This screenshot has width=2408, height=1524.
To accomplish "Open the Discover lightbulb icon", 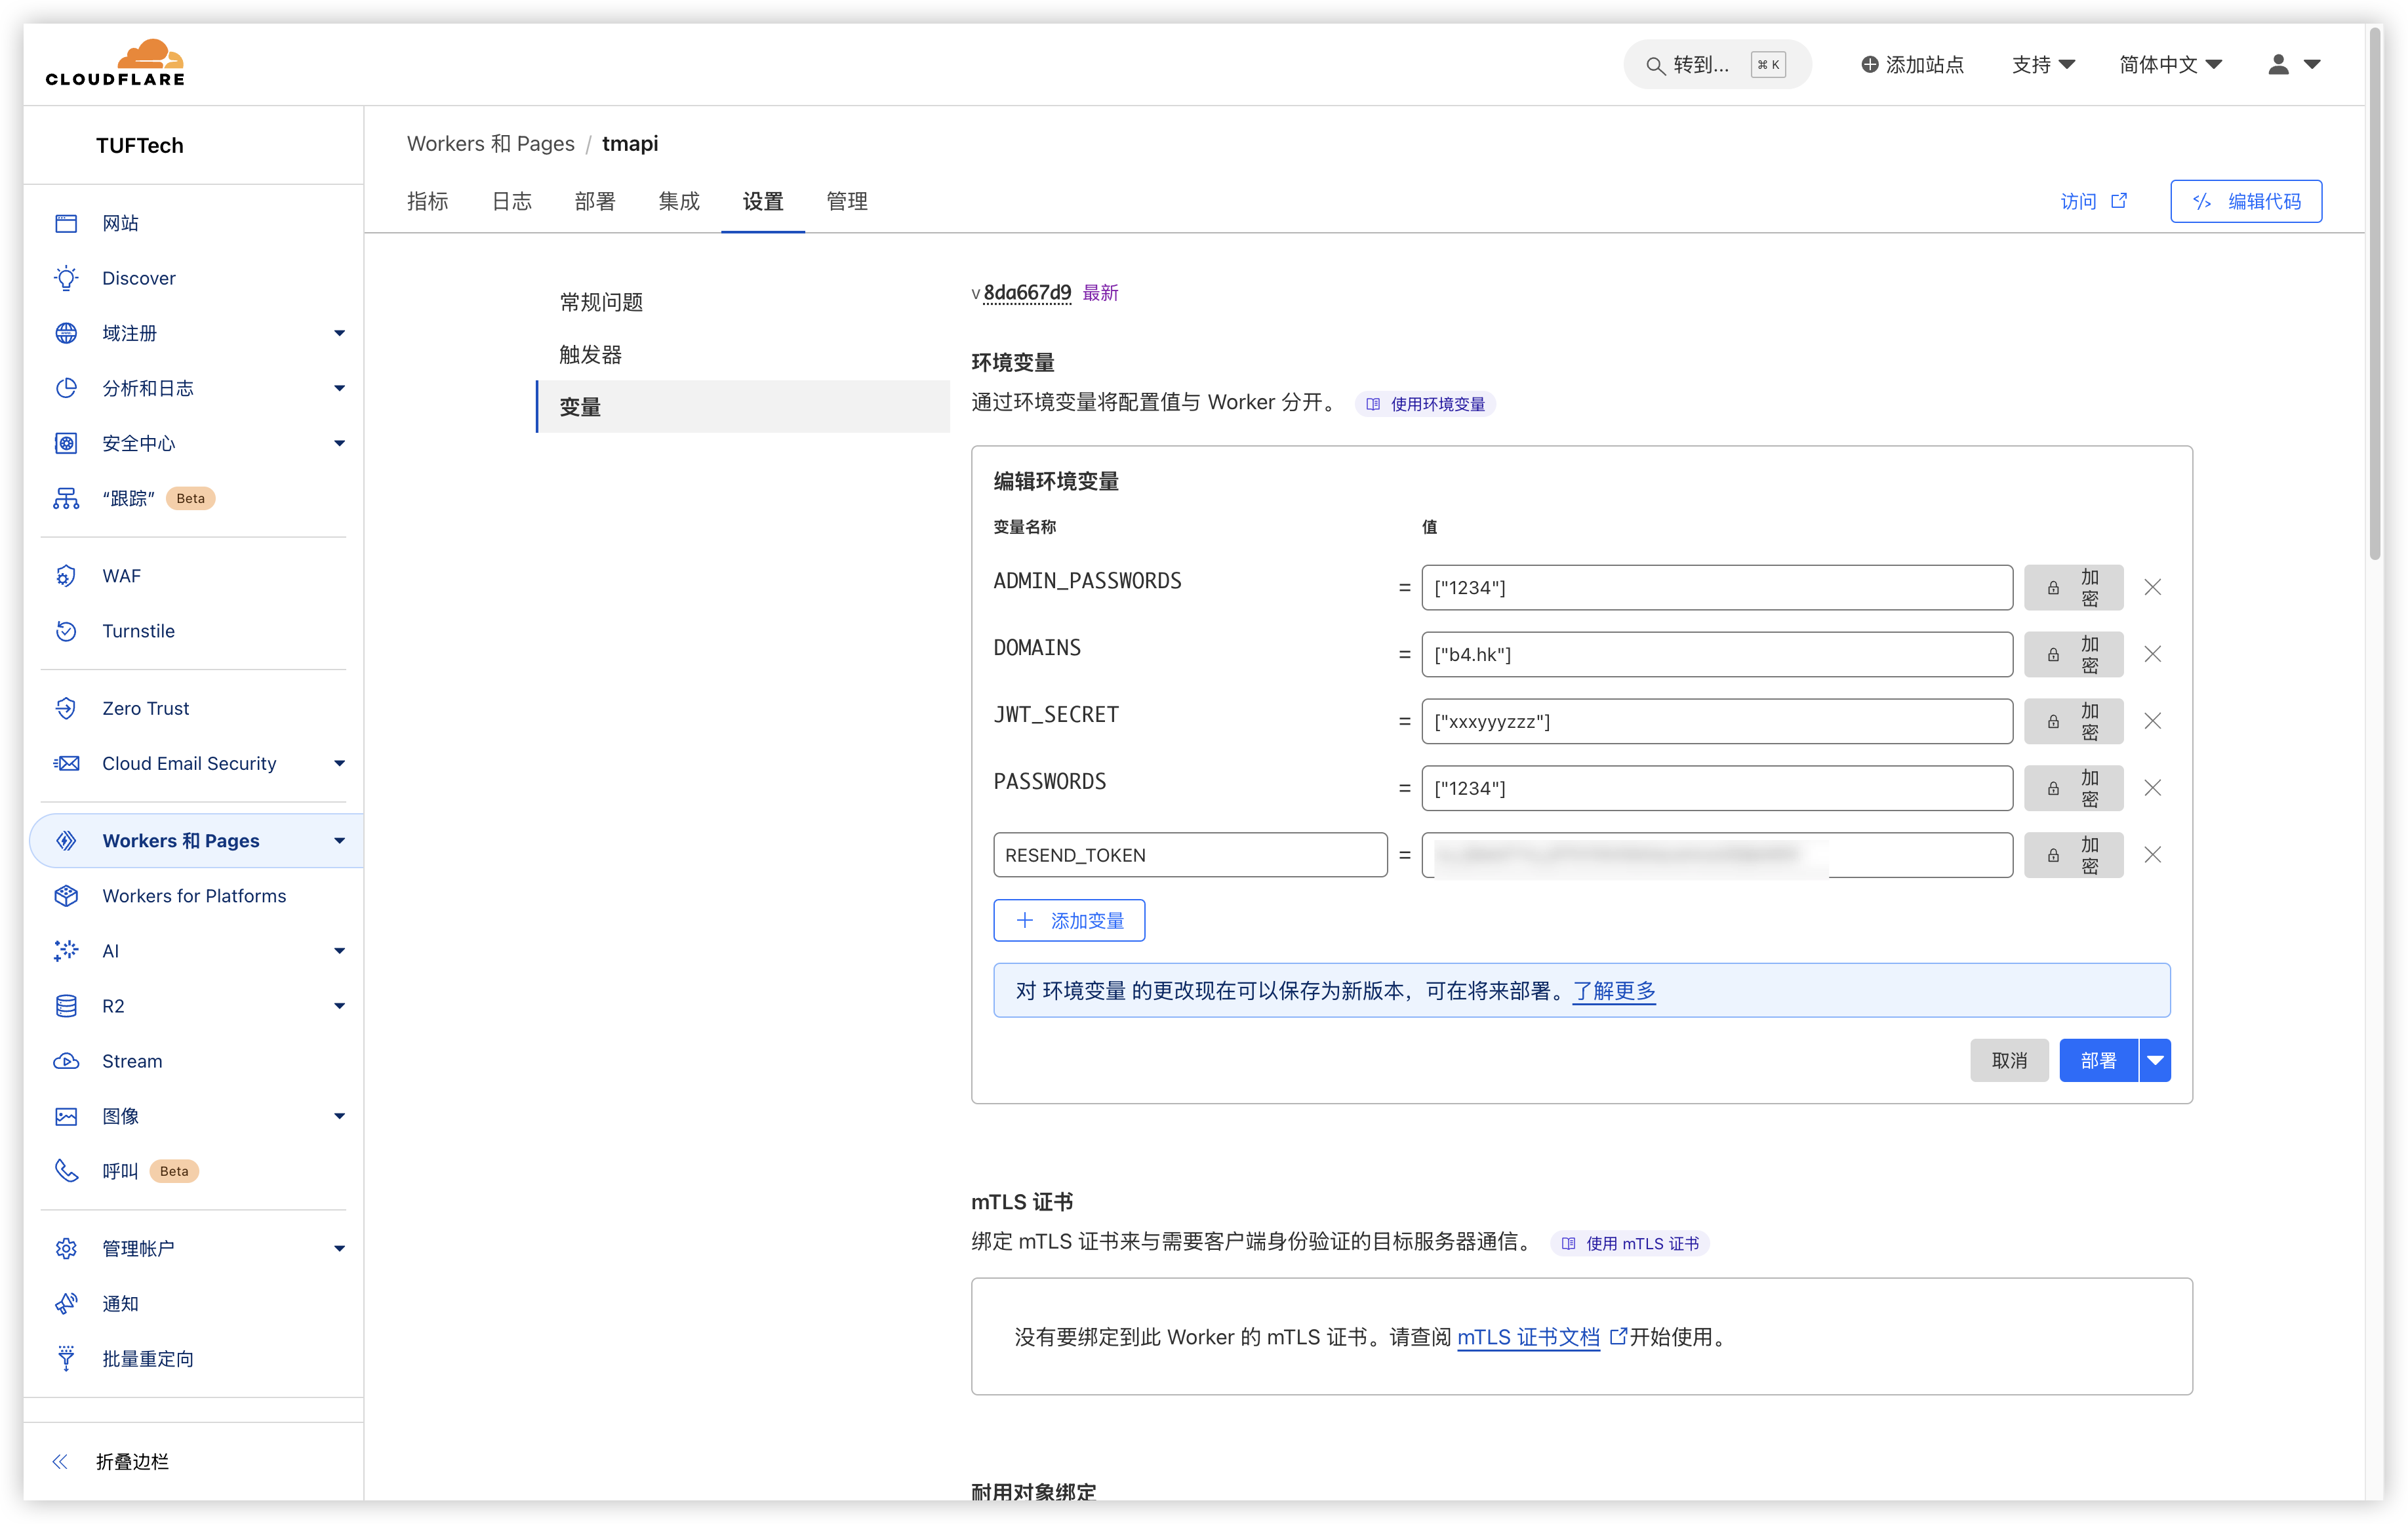I will 66,278.
